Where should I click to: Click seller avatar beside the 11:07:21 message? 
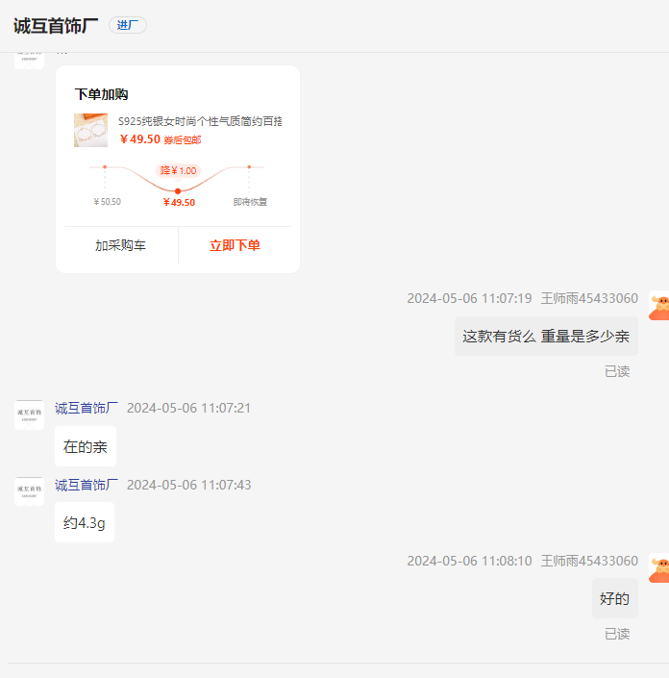coord(29,414)
